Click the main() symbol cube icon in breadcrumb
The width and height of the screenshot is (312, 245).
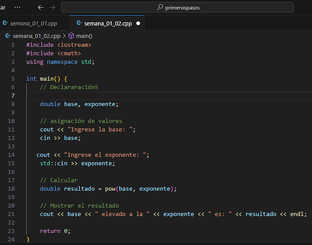point(71,36)
